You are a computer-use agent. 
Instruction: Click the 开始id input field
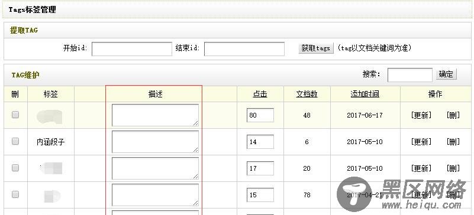pos(132,49)
